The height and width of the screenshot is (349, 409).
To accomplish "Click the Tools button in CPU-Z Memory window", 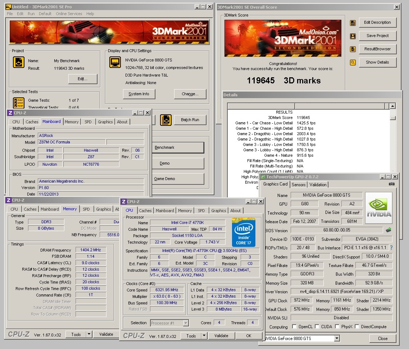I will click(x=76, y=334).
